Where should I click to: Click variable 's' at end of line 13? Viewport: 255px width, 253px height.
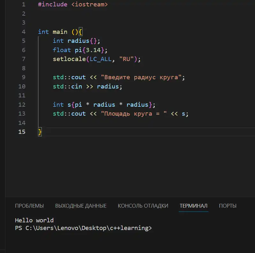coord(183,114)
